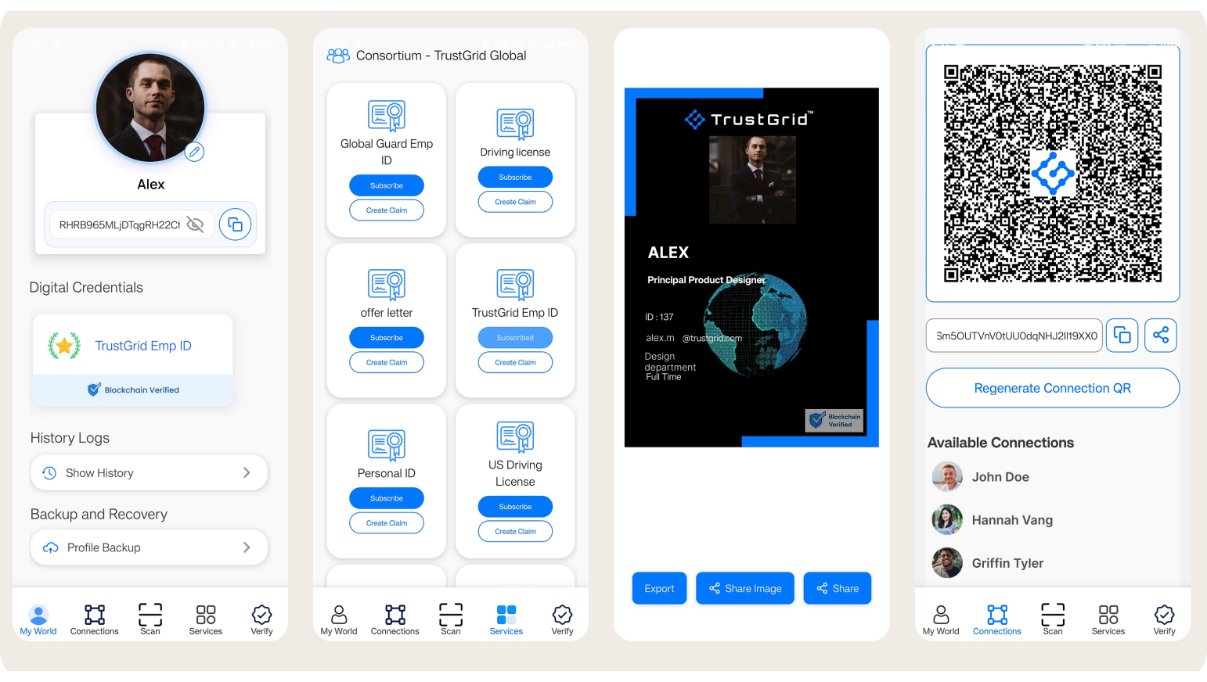Click the Personal ID certificate icon
This screenshot has width=1207, height=682.
click(x=387, y=445)
